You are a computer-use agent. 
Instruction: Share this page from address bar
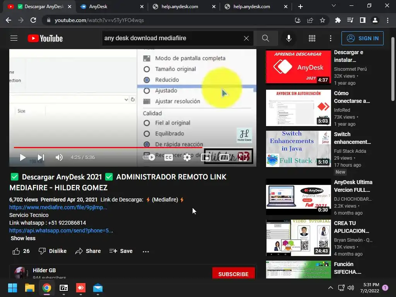pyautogui.click(x=310, y=20)
